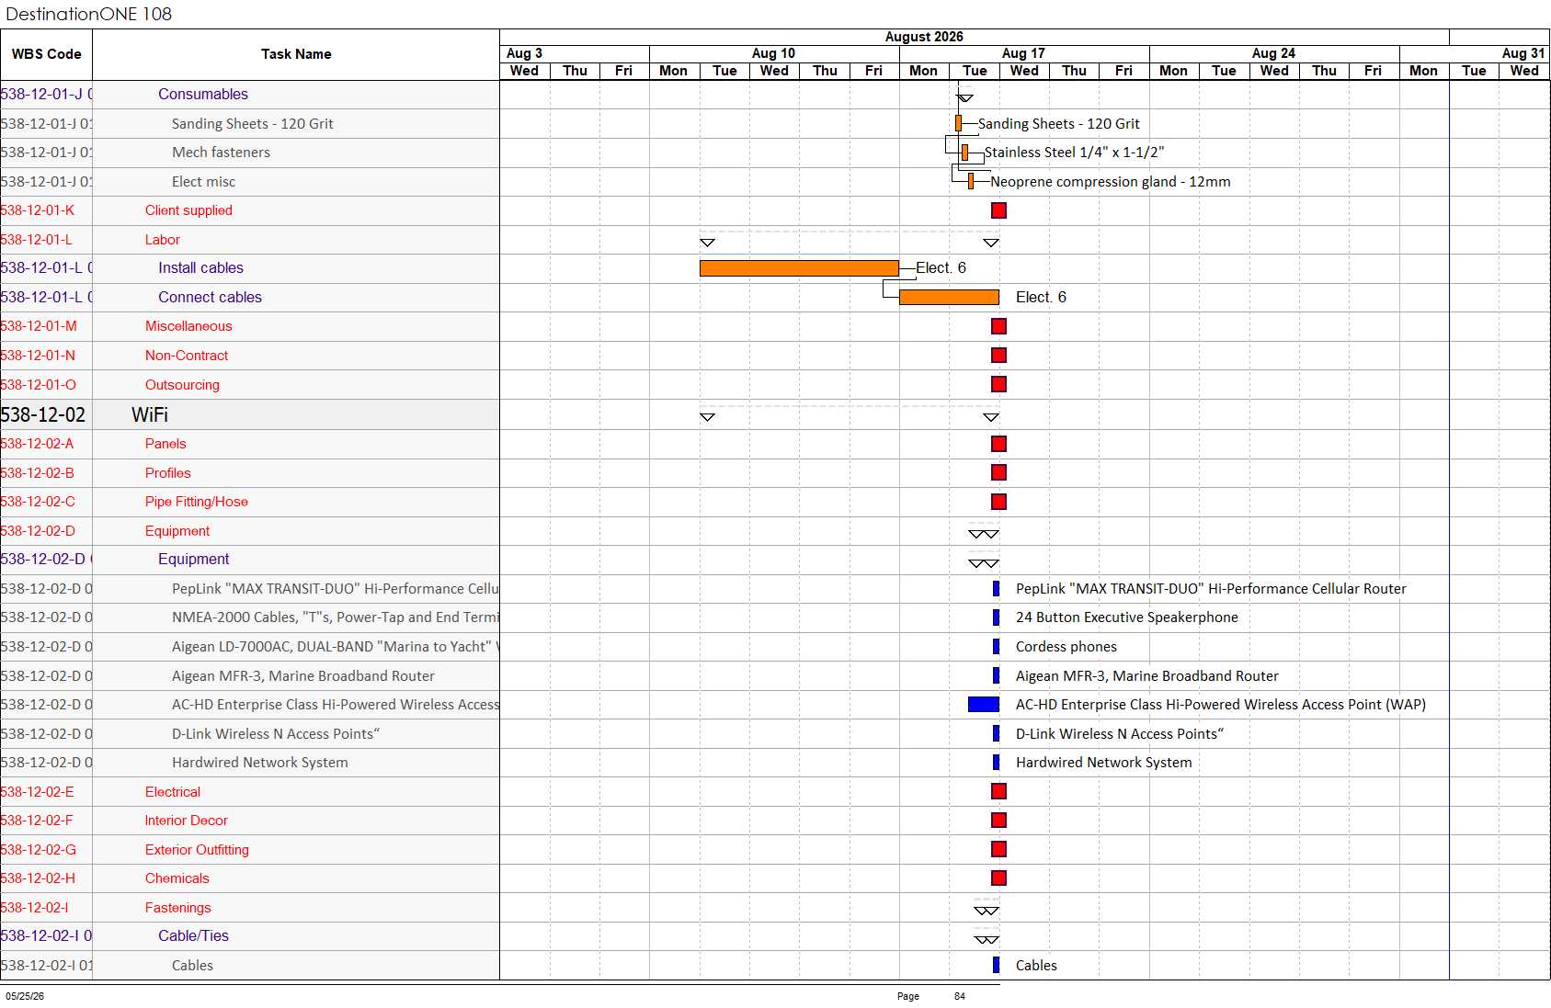This screenshot has width=1551, height=1008.
Task: Click the blue AC-HD Wireless Access Point bar
Action: [x=984, y=705]
